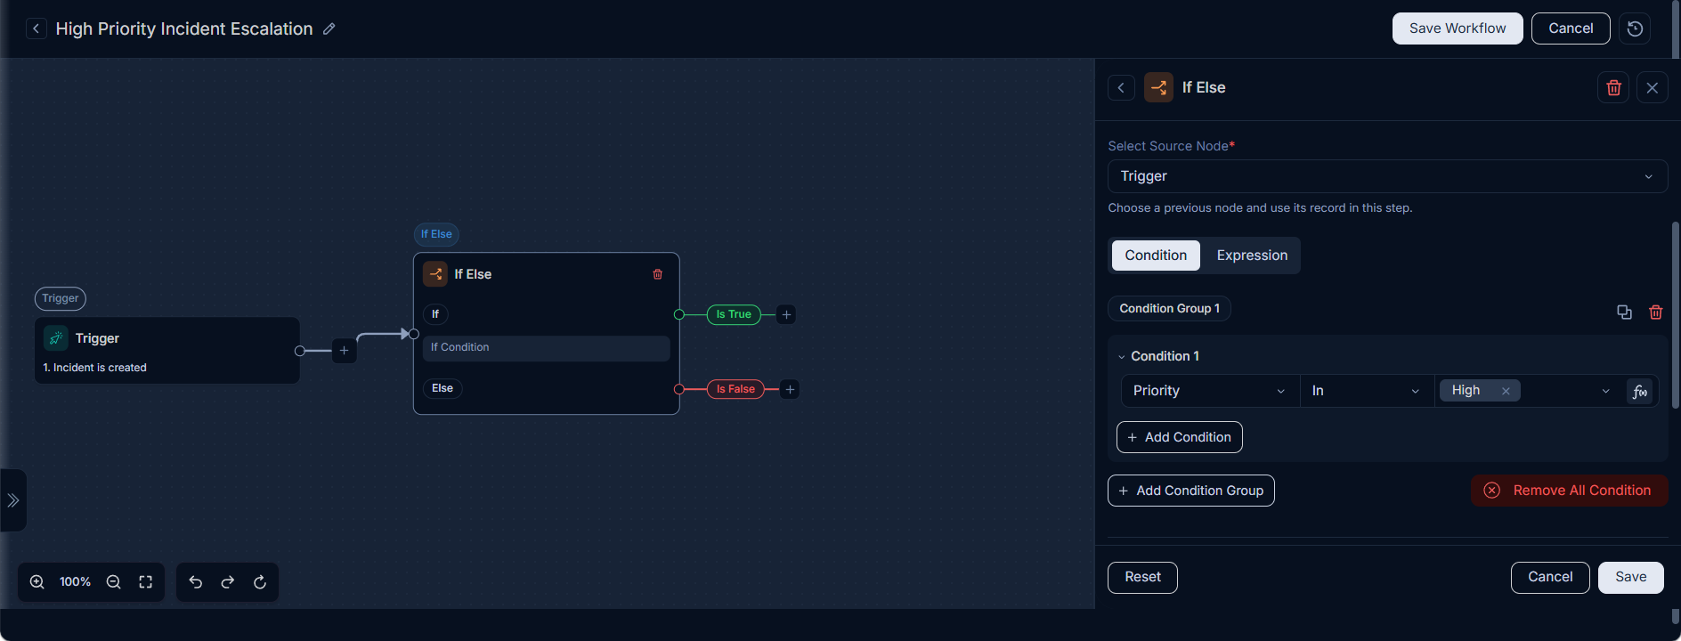Zoom in on the canvas

coord(37,582)
